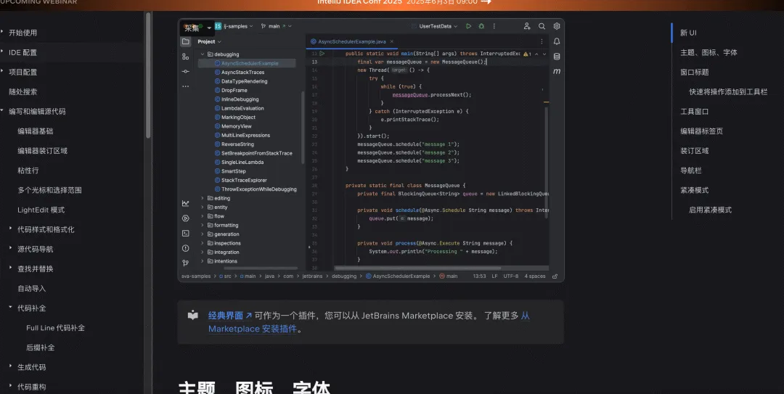The width and height of the screenshot is (784, 394).
Task: Collapse 编写和编辑源代码 section
Action: pyautogui.click(x=2, y=111)
